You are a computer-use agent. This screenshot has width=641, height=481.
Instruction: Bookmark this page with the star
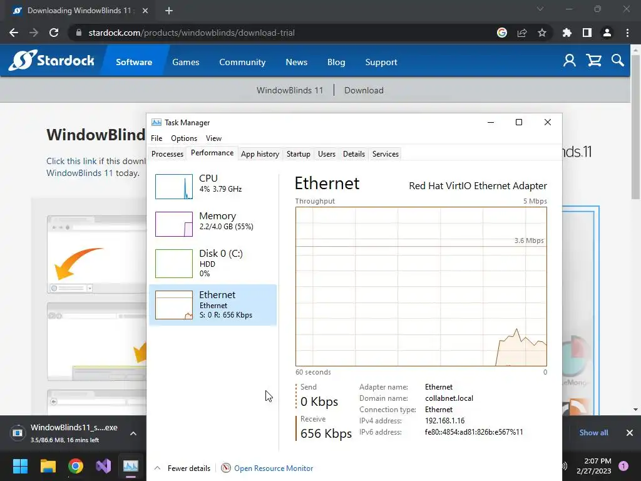(542, 33)
